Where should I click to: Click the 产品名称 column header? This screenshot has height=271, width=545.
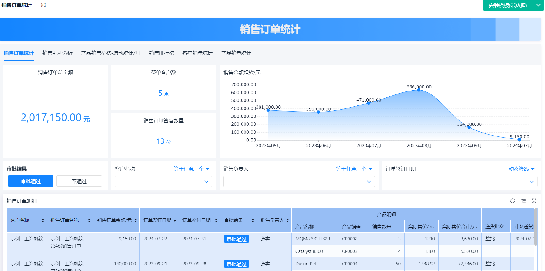[x=315, y=227]
